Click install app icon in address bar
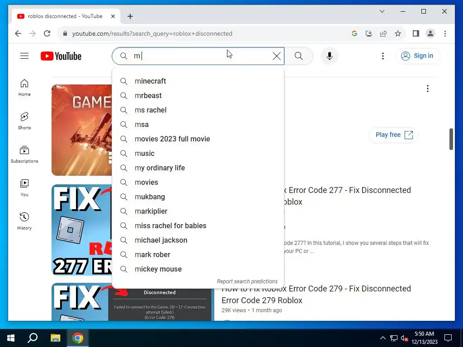463x347 pixels. (369, 33)
